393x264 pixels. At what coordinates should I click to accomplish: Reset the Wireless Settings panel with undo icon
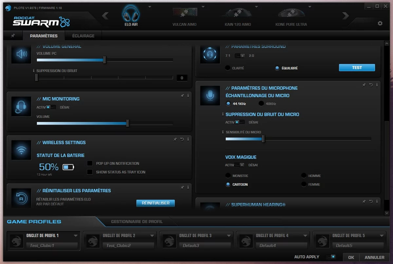(182, 139)
